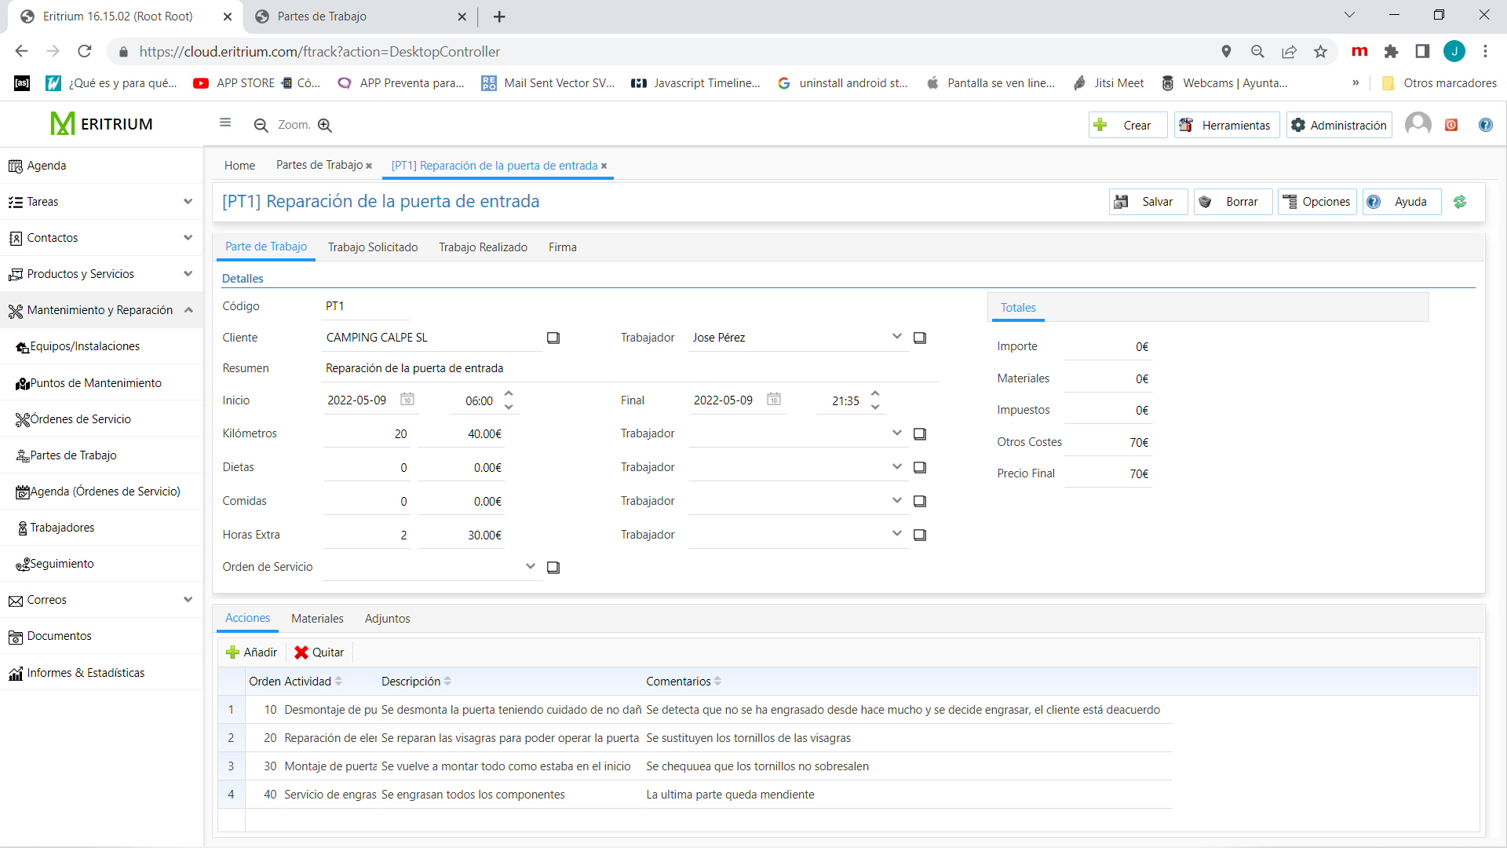Select the Montaje de puerta action row

point(695,766)
